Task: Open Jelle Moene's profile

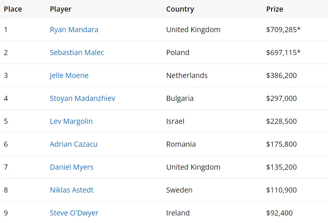Action: pos(69,76)
